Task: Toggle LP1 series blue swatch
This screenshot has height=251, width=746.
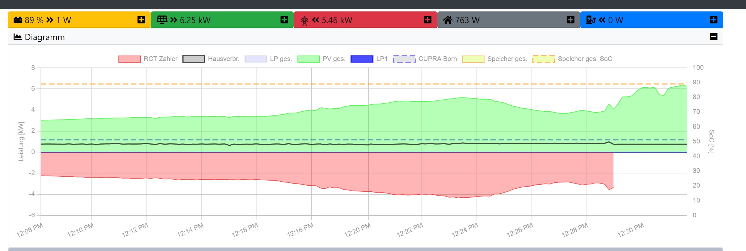Action: tap(362, 59)
